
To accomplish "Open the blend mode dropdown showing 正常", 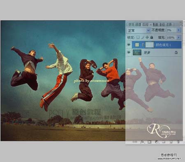I will coord(139,30).
